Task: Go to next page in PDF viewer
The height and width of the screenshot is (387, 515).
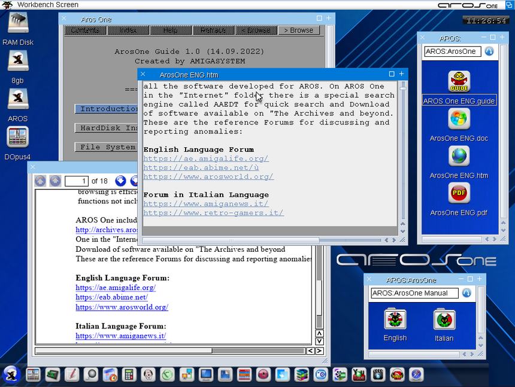Action: [x=120, y=181]
